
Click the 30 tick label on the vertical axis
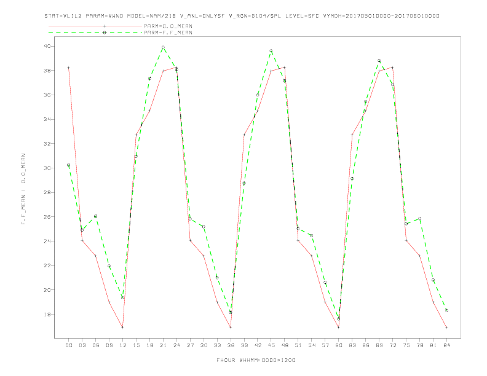click(47, 168)
